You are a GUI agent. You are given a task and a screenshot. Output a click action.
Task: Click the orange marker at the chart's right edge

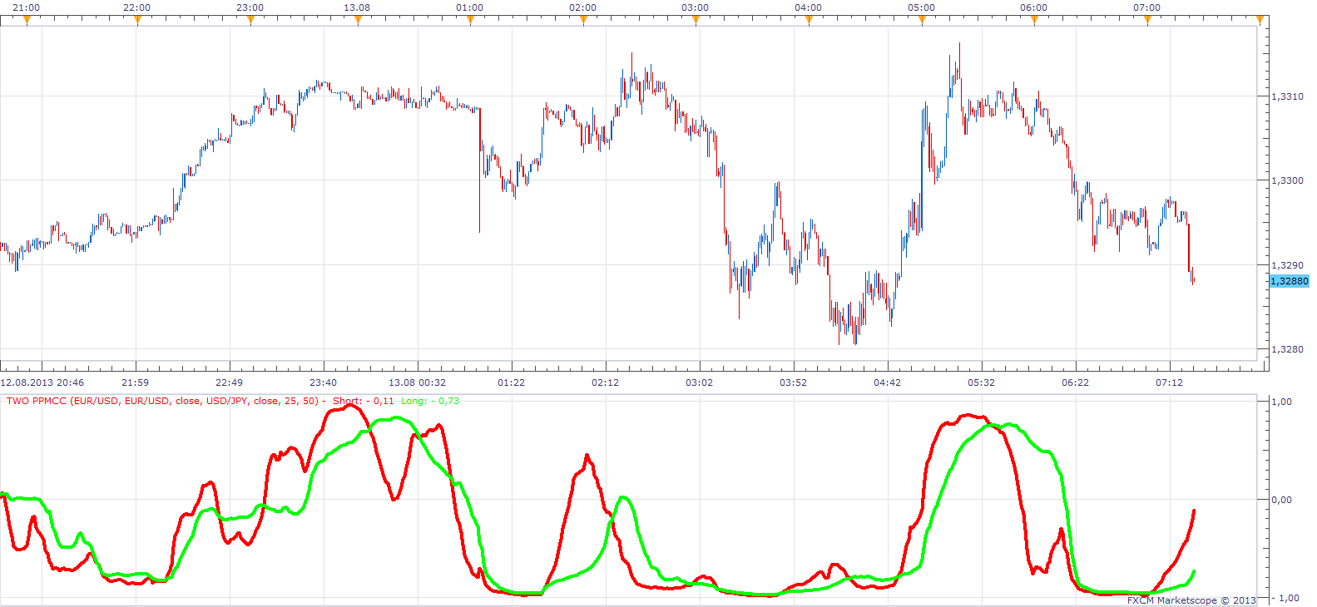pyautogui.click(x=1260, y=21)
